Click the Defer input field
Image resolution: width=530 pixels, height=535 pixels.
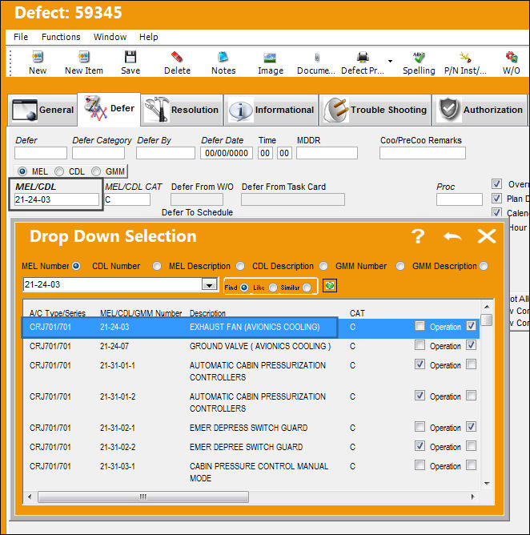41,153
